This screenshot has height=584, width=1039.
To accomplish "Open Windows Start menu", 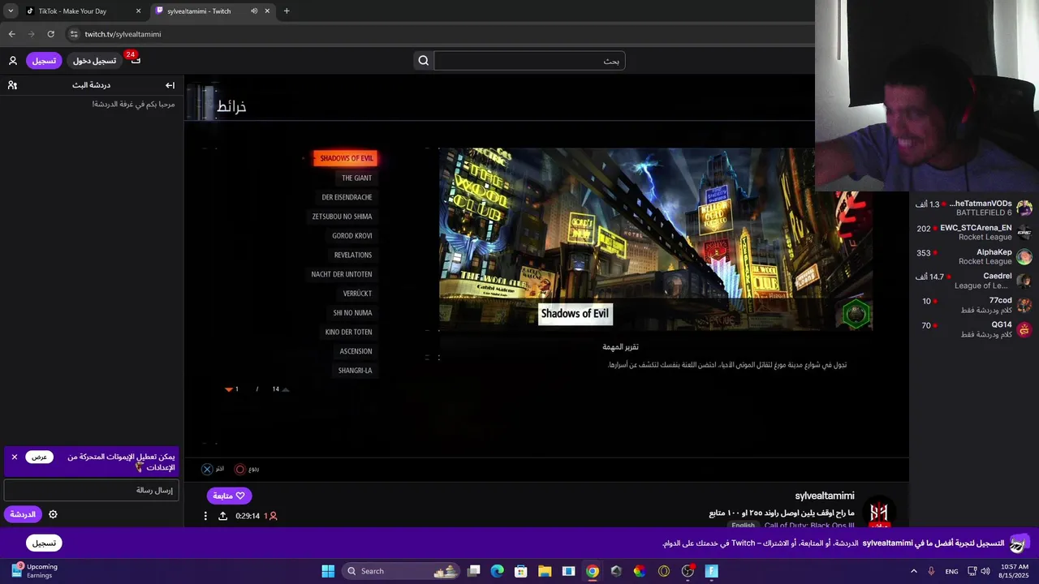I will pos(328,571).
